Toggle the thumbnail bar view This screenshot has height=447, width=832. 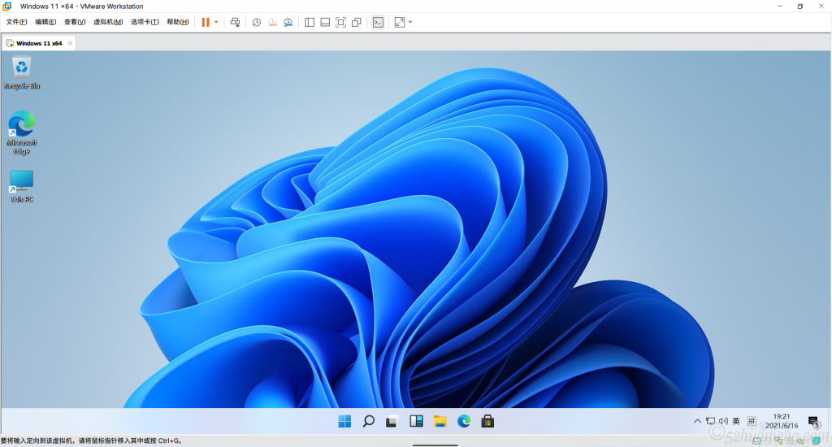pos(325,22)
